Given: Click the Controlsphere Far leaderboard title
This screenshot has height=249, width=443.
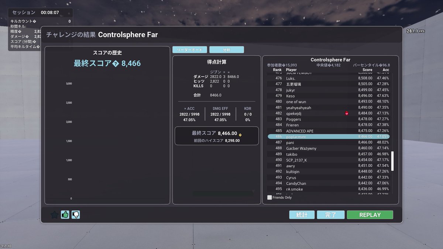Looking at the screenshot, I should (330, 60).
